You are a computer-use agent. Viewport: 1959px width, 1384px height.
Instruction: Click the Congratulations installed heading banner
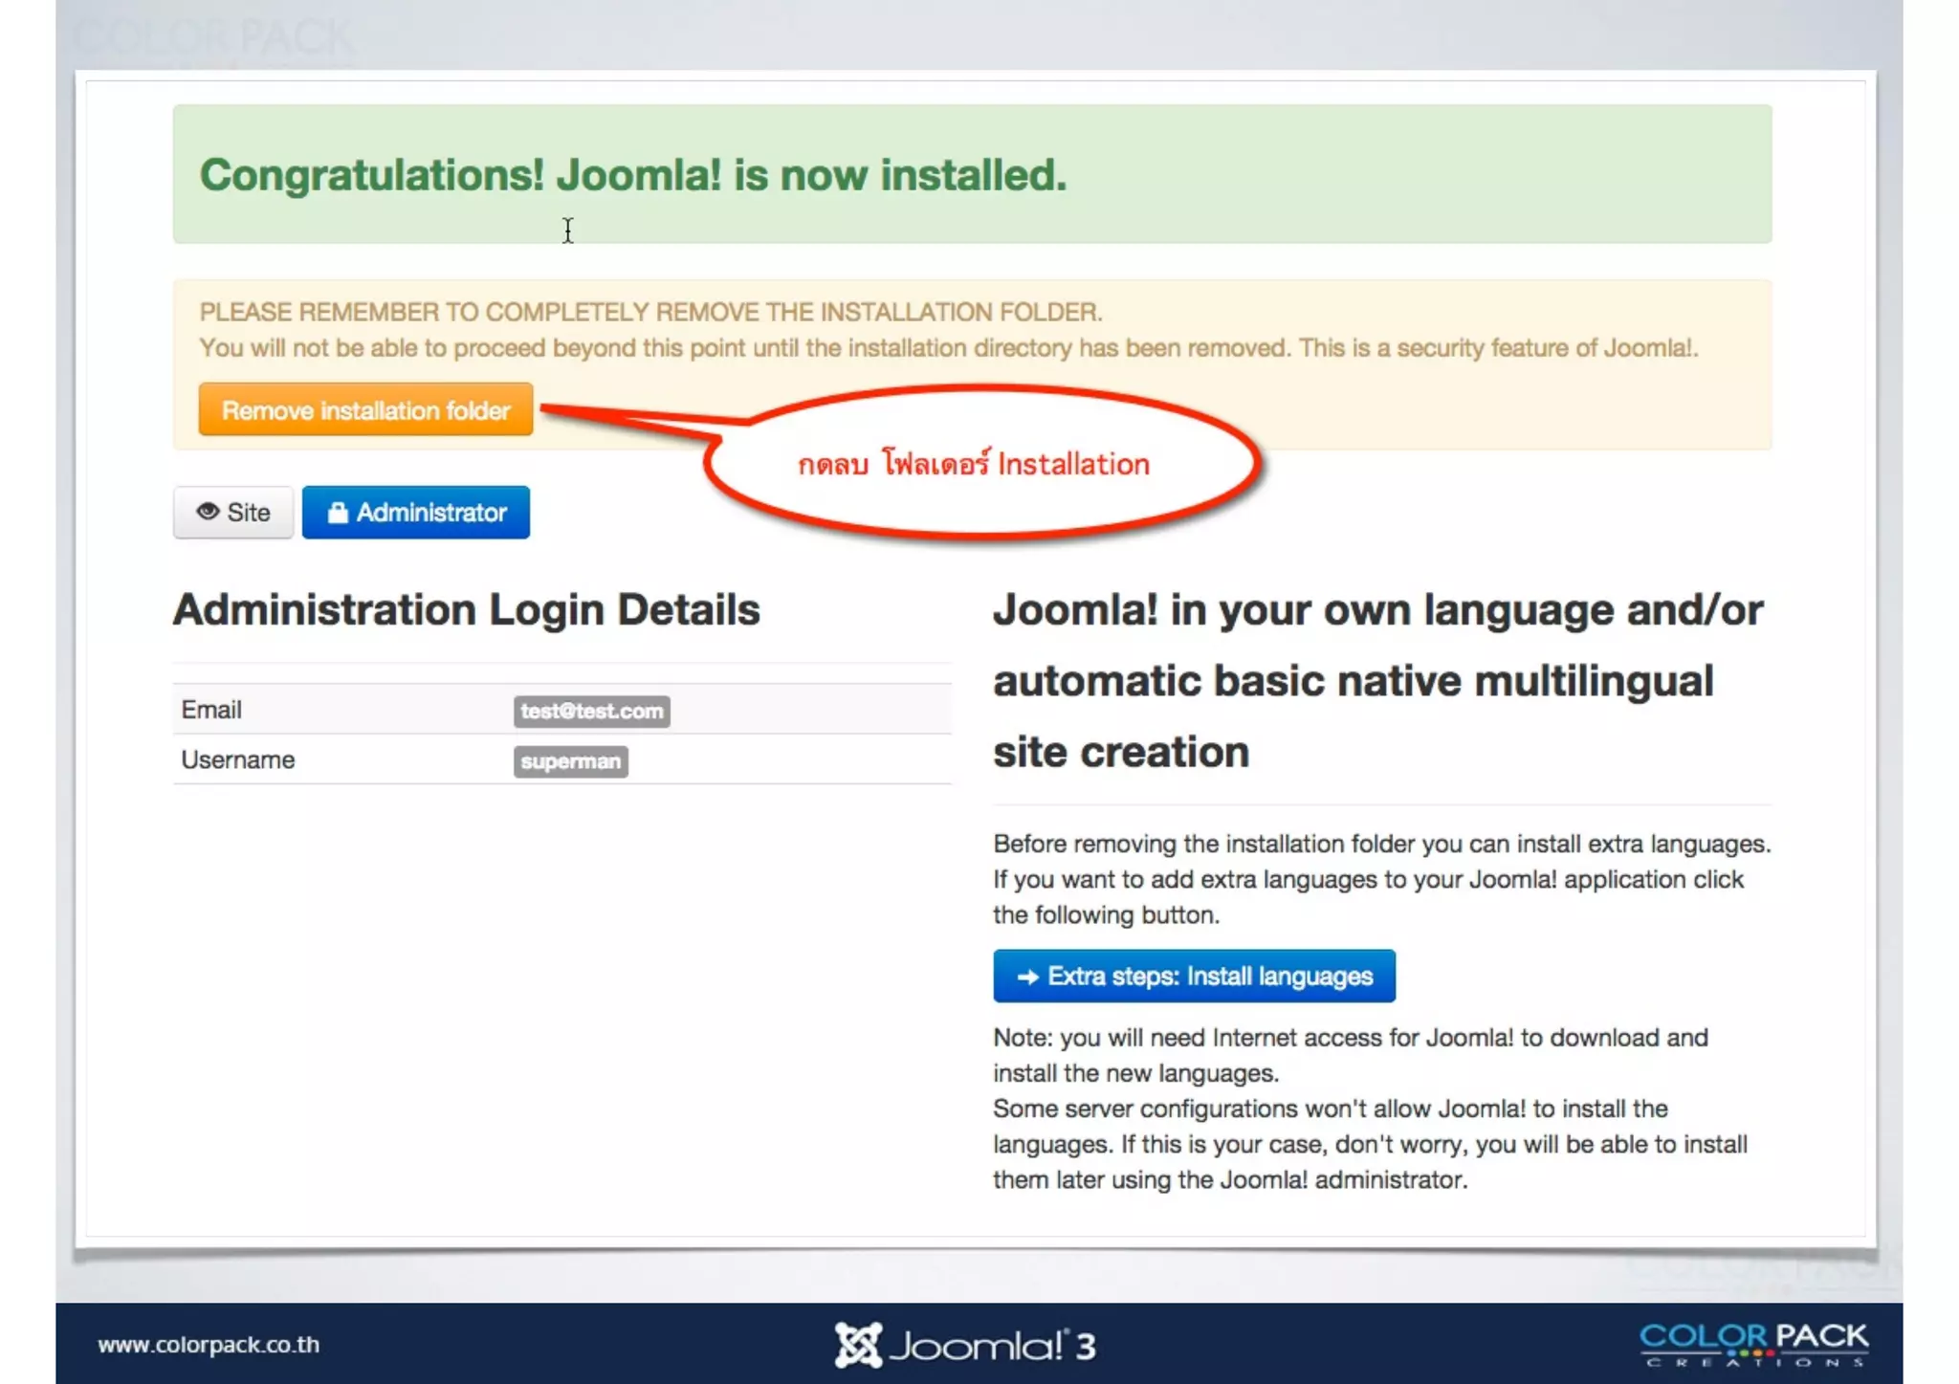point(632,175)
